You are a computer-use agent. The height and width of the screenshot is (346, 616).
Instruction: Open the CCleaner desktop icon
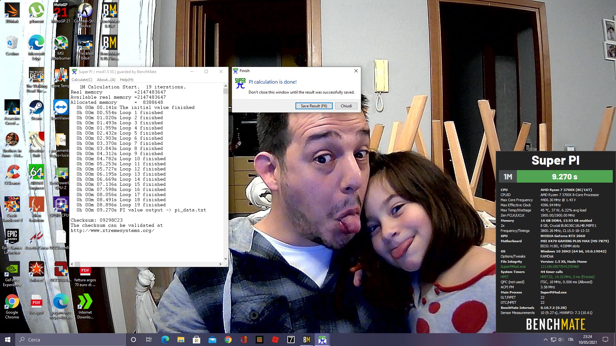pos(12,175)
